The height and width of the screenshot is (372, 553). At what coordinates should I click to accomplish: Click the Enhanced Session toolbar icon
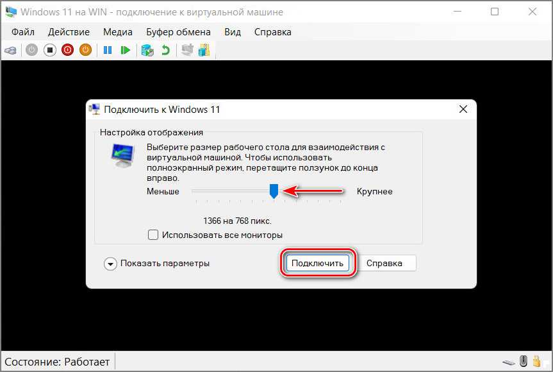pos(187,49)
